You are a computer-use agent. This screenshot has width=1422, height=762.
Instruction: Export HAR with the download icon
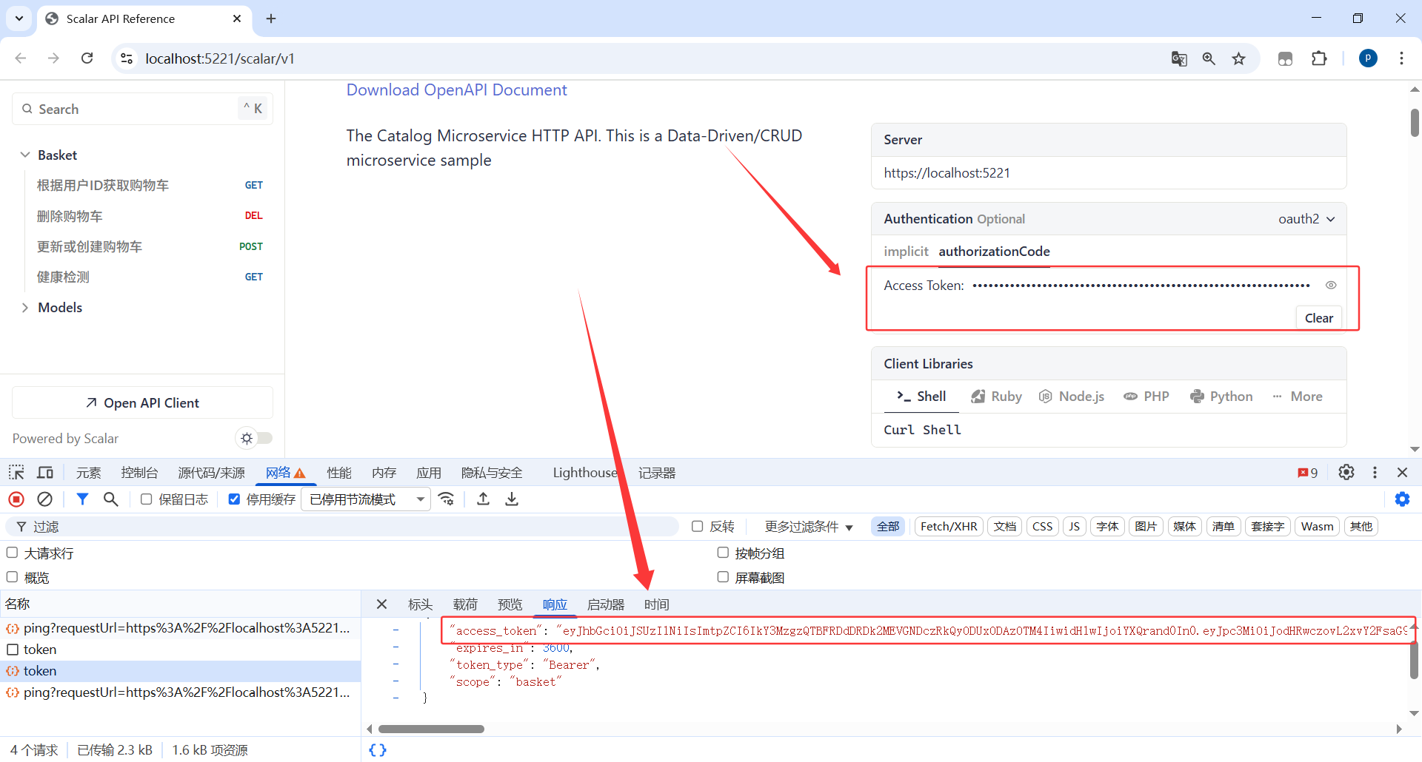(512, 499)
